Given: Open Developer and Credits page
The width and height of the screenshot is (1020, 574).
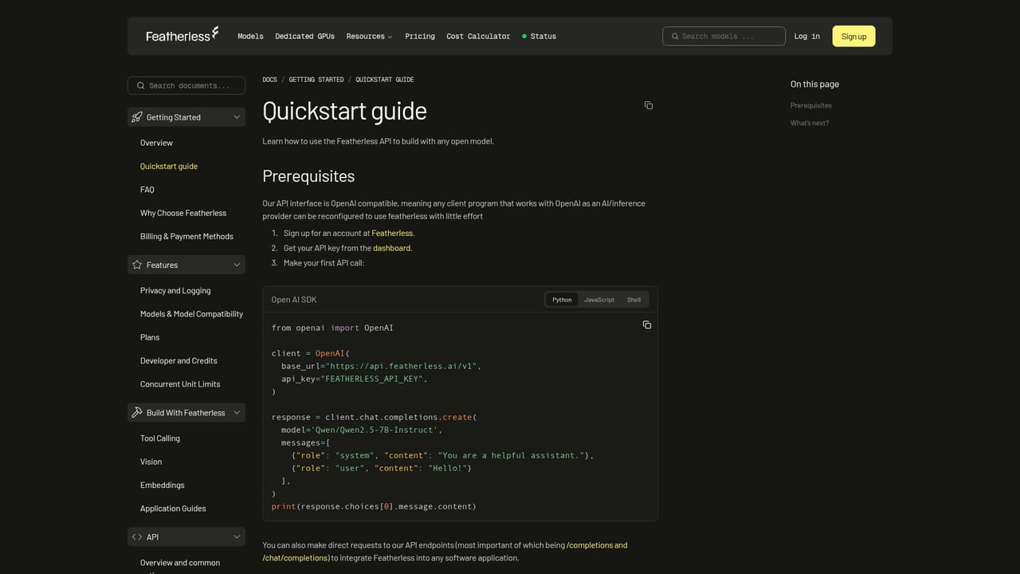Looking at the screenshot, I should coord(178,360).
